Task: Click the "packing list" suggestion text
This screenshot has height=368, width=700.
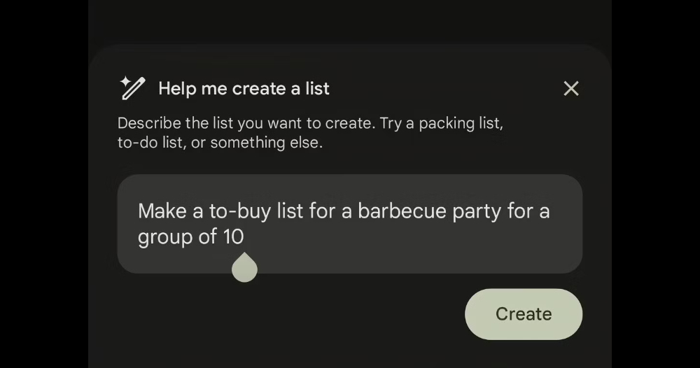Action: click(461, 123)
